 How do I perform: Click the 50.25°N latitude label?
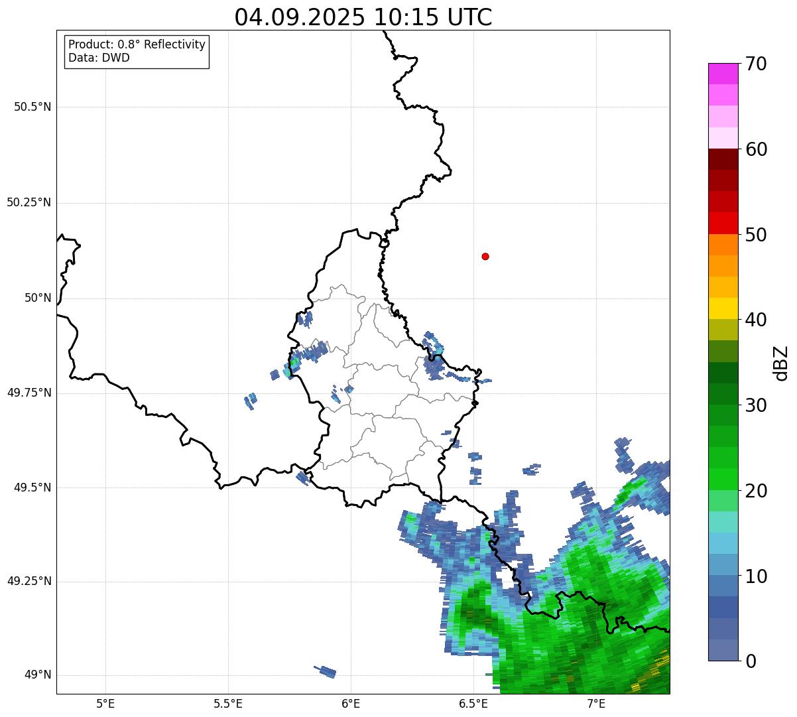[x=29, y=202]
